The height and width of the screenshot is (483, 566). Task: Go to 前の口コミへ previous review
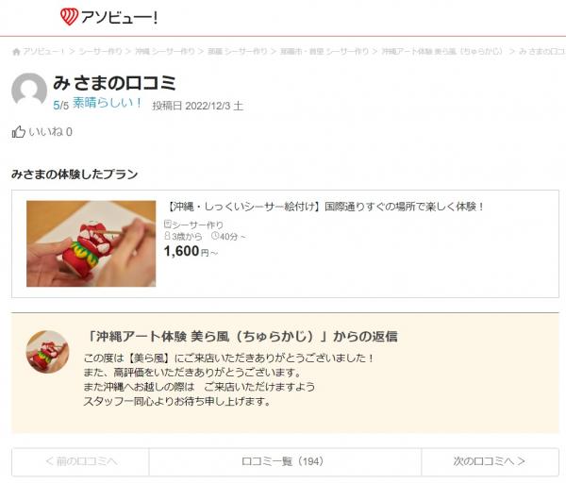pyautogui.click(x=80, y=461)
